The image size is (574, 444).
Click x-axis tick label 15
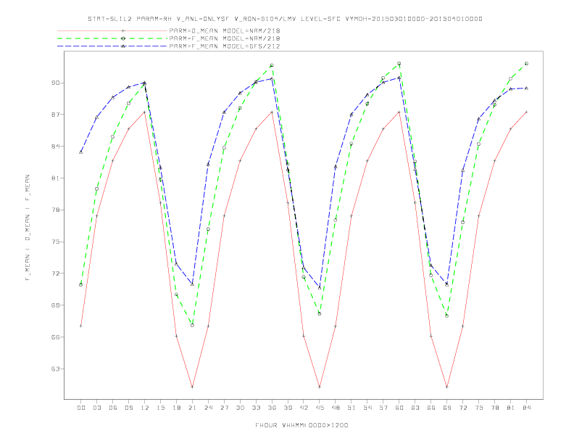tap(160, 408)
